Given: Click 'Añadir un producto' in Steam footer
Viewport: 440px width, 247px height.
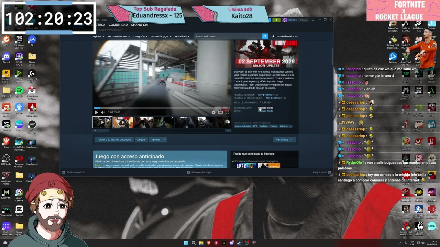Looking at the screenshot, I should pos(74,172).
